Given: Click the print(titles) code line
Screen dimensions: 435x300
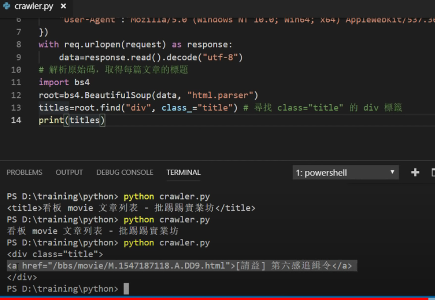Looking at the screenshot, I should 72,120.
